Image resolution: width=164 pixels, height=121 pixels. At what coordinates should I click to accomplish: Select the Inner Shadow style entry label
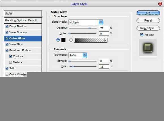pyautogui.click(x=18, y=32)
